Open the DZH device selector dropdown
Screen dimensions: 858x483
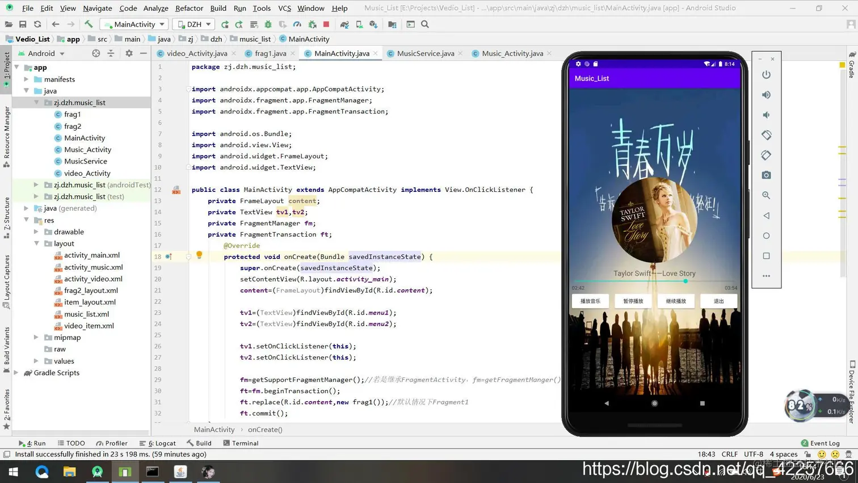pos(194,24)
